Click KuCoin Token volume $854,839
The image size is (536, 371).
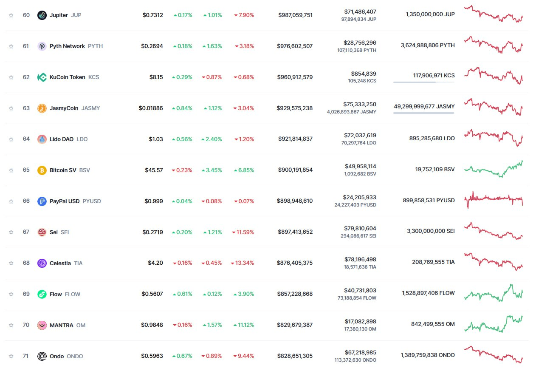coord(364,74)
